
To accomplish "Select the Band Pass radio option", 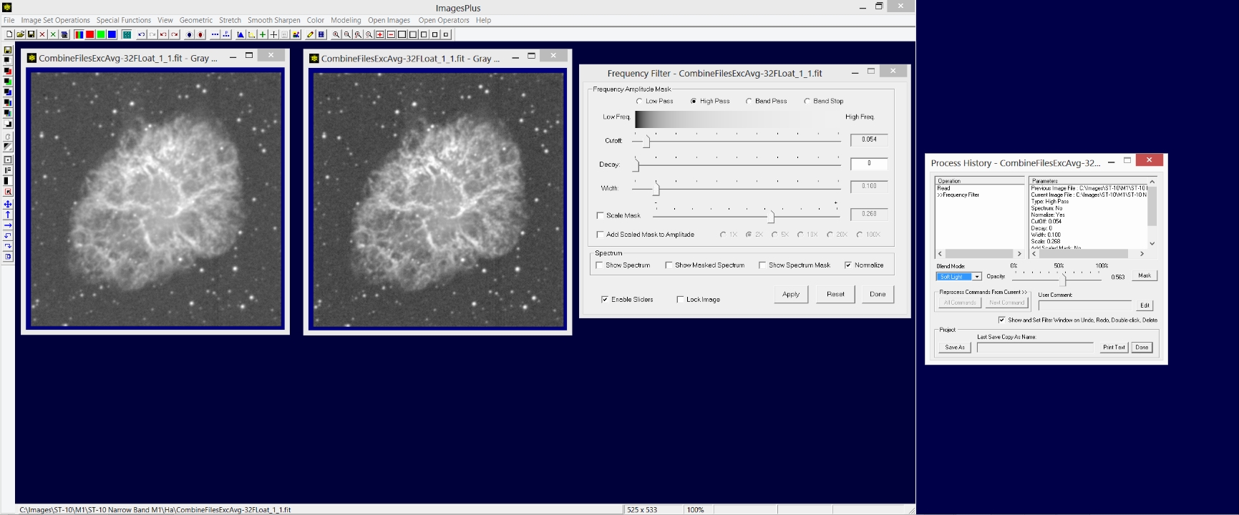I will pyautogui.click(x=766, y=101).
